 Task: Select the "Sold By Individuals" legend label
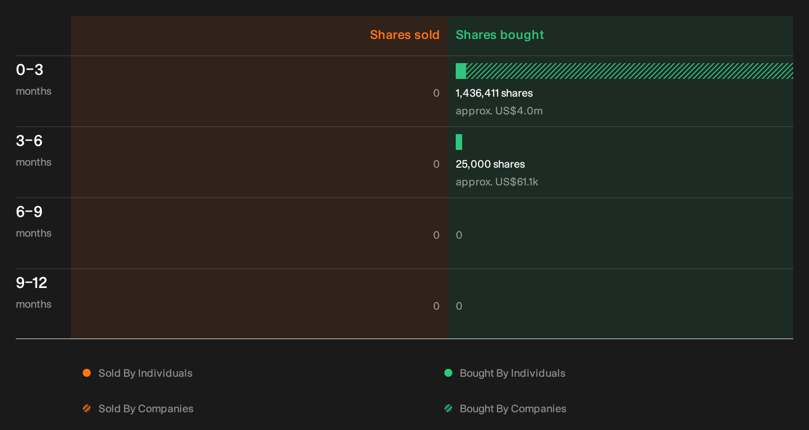tap(145, 373)
